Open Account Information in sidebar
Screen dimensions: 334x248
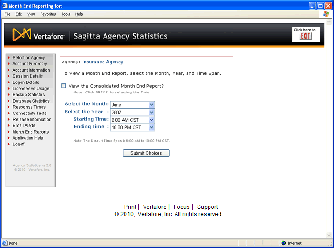31,70
